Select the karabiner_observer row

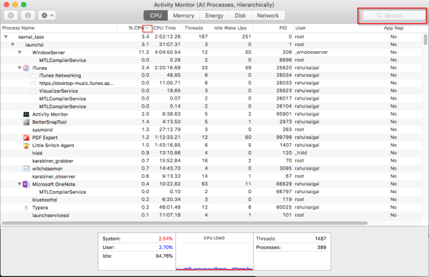211,177
